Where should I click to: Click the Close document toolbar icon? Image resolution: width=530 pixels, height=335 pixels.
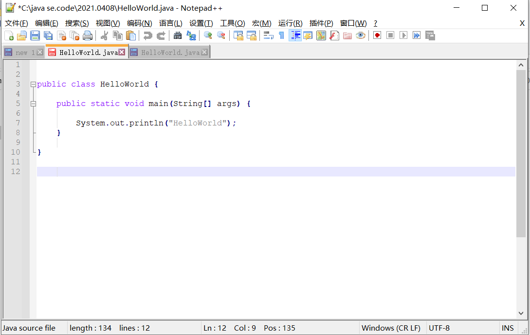(x=61, y=35)
